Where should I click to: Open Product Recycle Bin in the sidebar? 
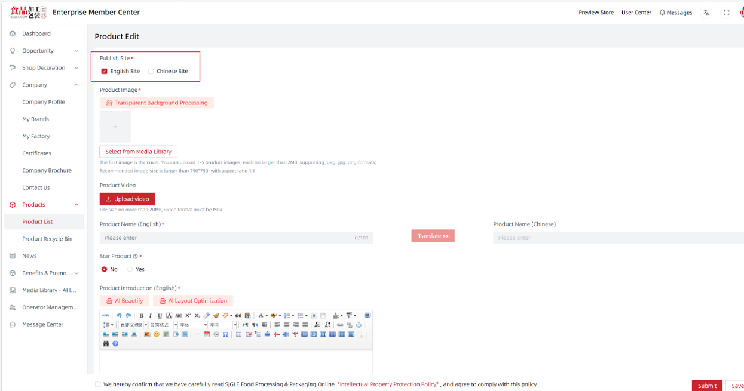click(47, 239)
